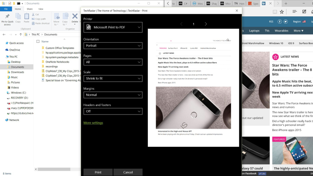This screenshot has width=313, height=176.
Task: Open the Wearables section on TechRadar
Action: click(x=281, y=31)
